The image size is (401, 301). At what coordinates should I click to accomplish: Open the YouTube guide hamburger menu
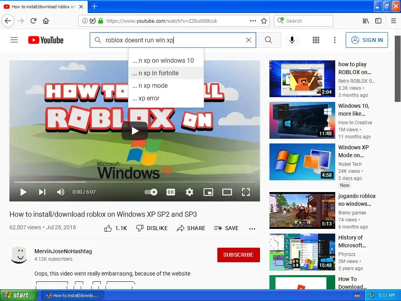pos(14,40)
